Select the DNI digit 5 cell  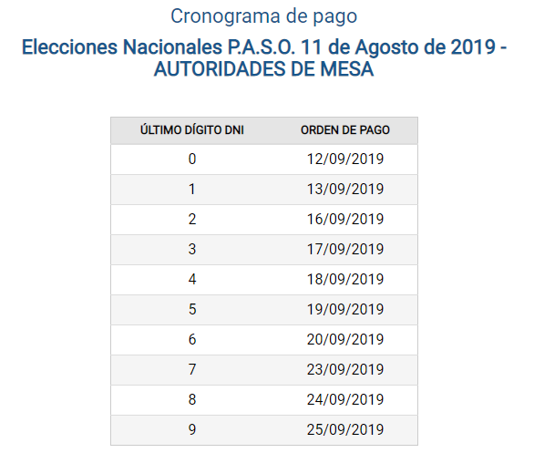point(192,309)
